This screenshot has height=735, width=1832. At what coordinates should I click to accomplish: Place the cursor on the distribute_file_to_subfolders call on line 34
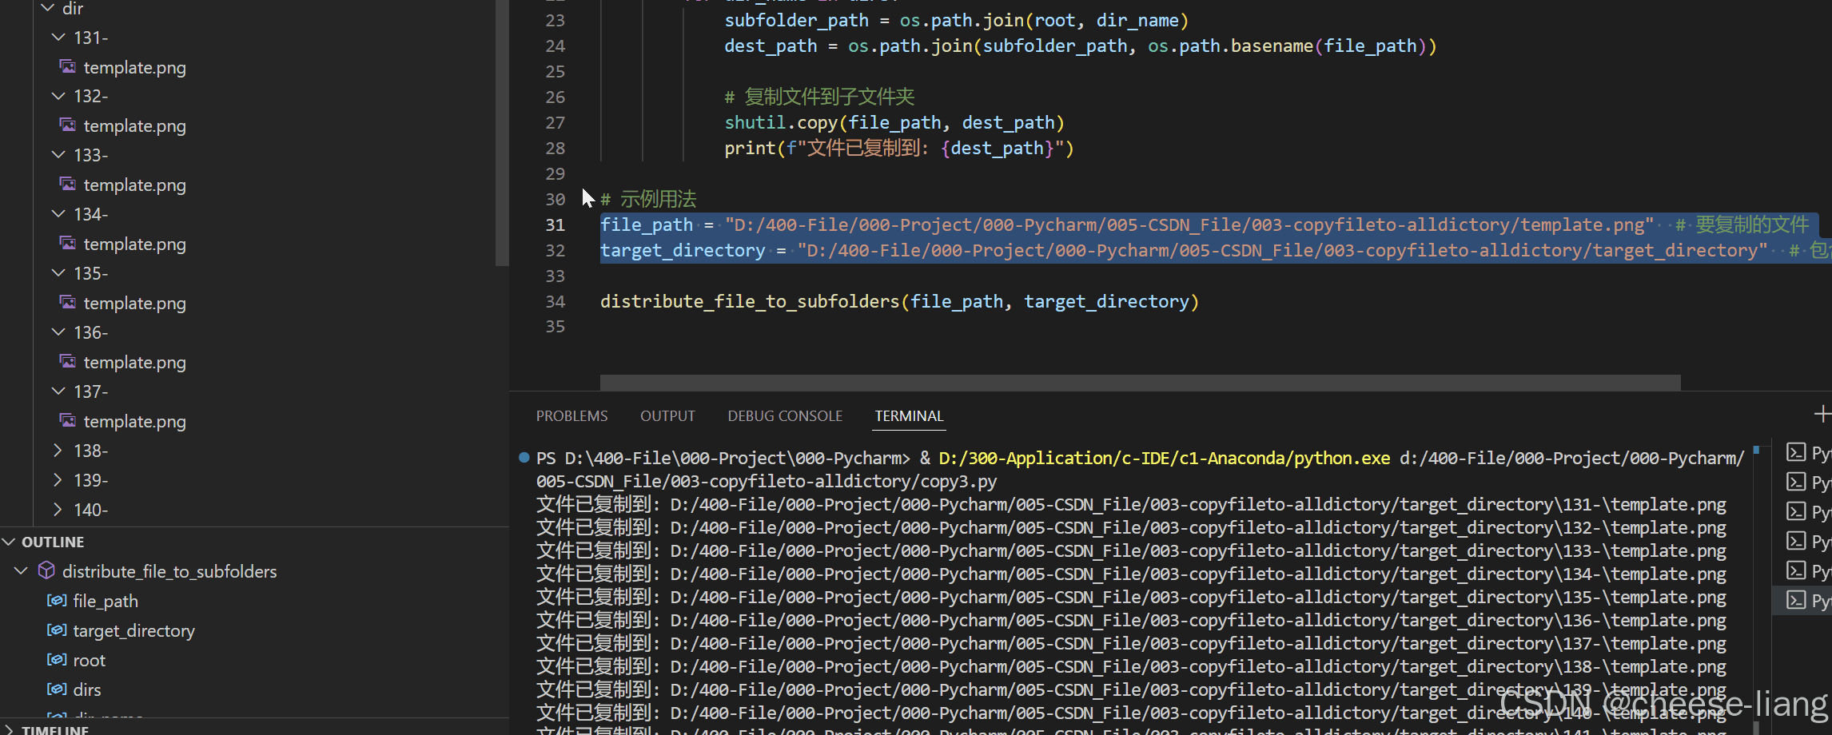click(x=750, y=302)
